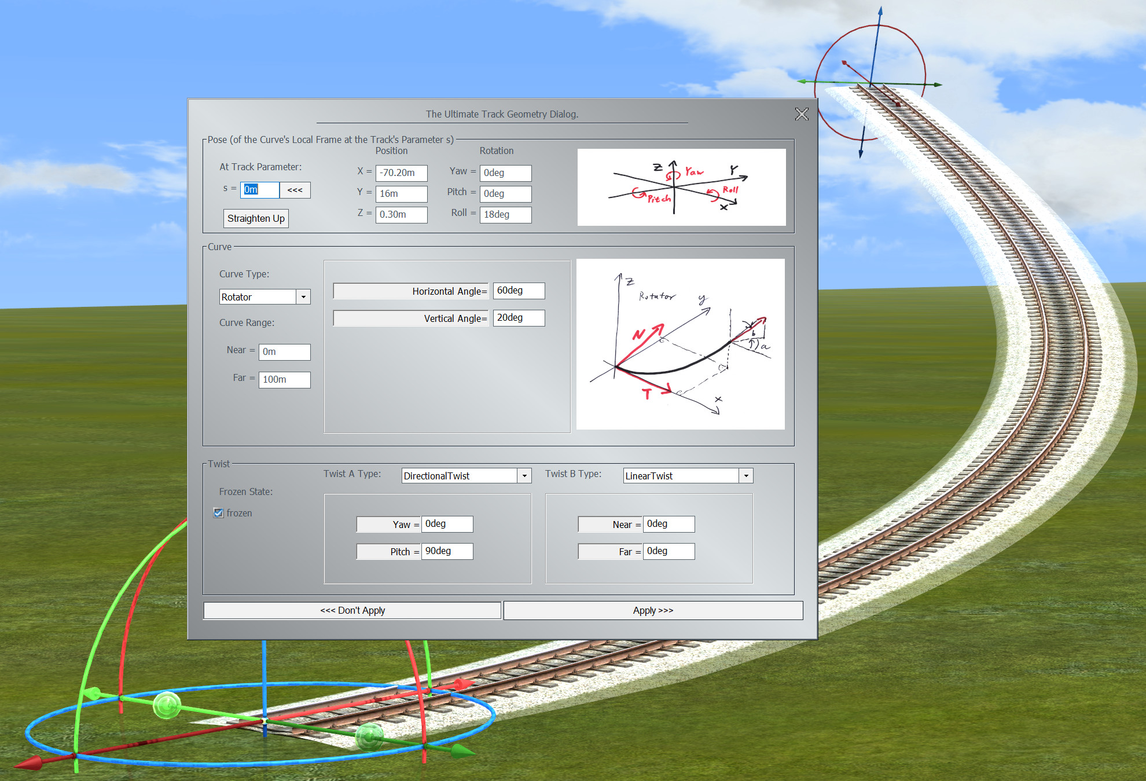Select the Far curve range field
This screenshot has width=1146, height=781.
click(284, 380)
